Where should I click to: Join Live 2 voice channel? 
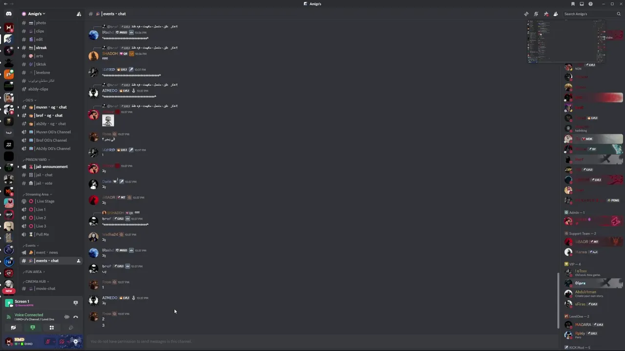[51, 218]
